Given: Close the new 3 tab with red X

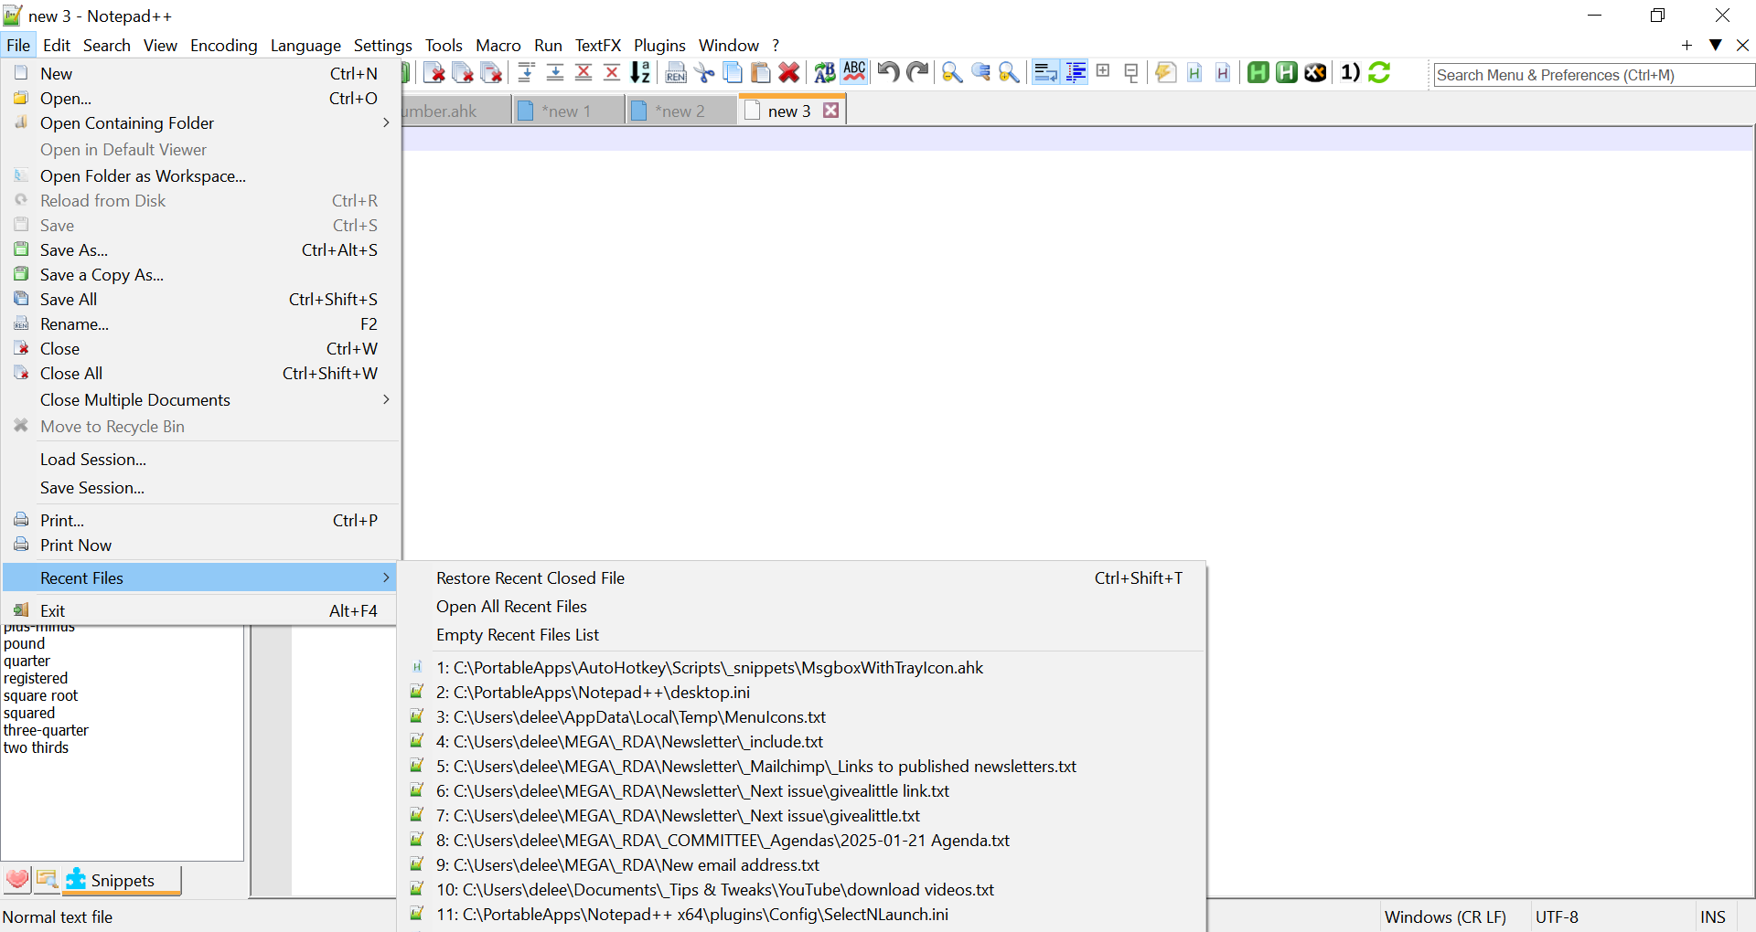Looking at the screenshot, I should tap(830, 111).
